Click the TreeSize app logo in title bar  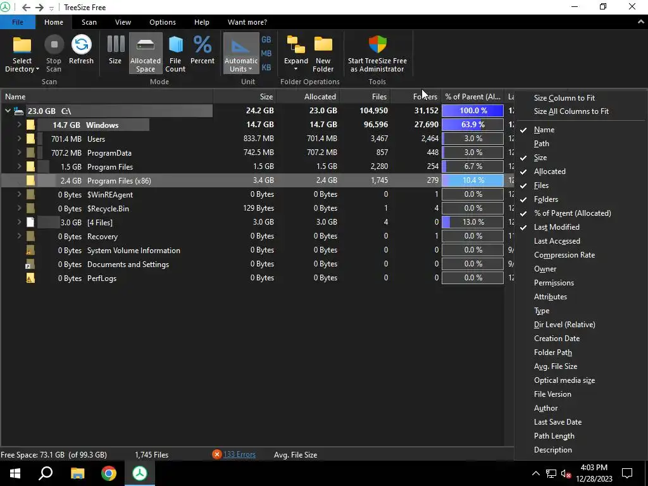(5, 7)
